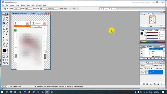Image resolution: width=167 pixels, height=94 pixels.
Task: Select the Notes tool
Action: coord(4,44)
